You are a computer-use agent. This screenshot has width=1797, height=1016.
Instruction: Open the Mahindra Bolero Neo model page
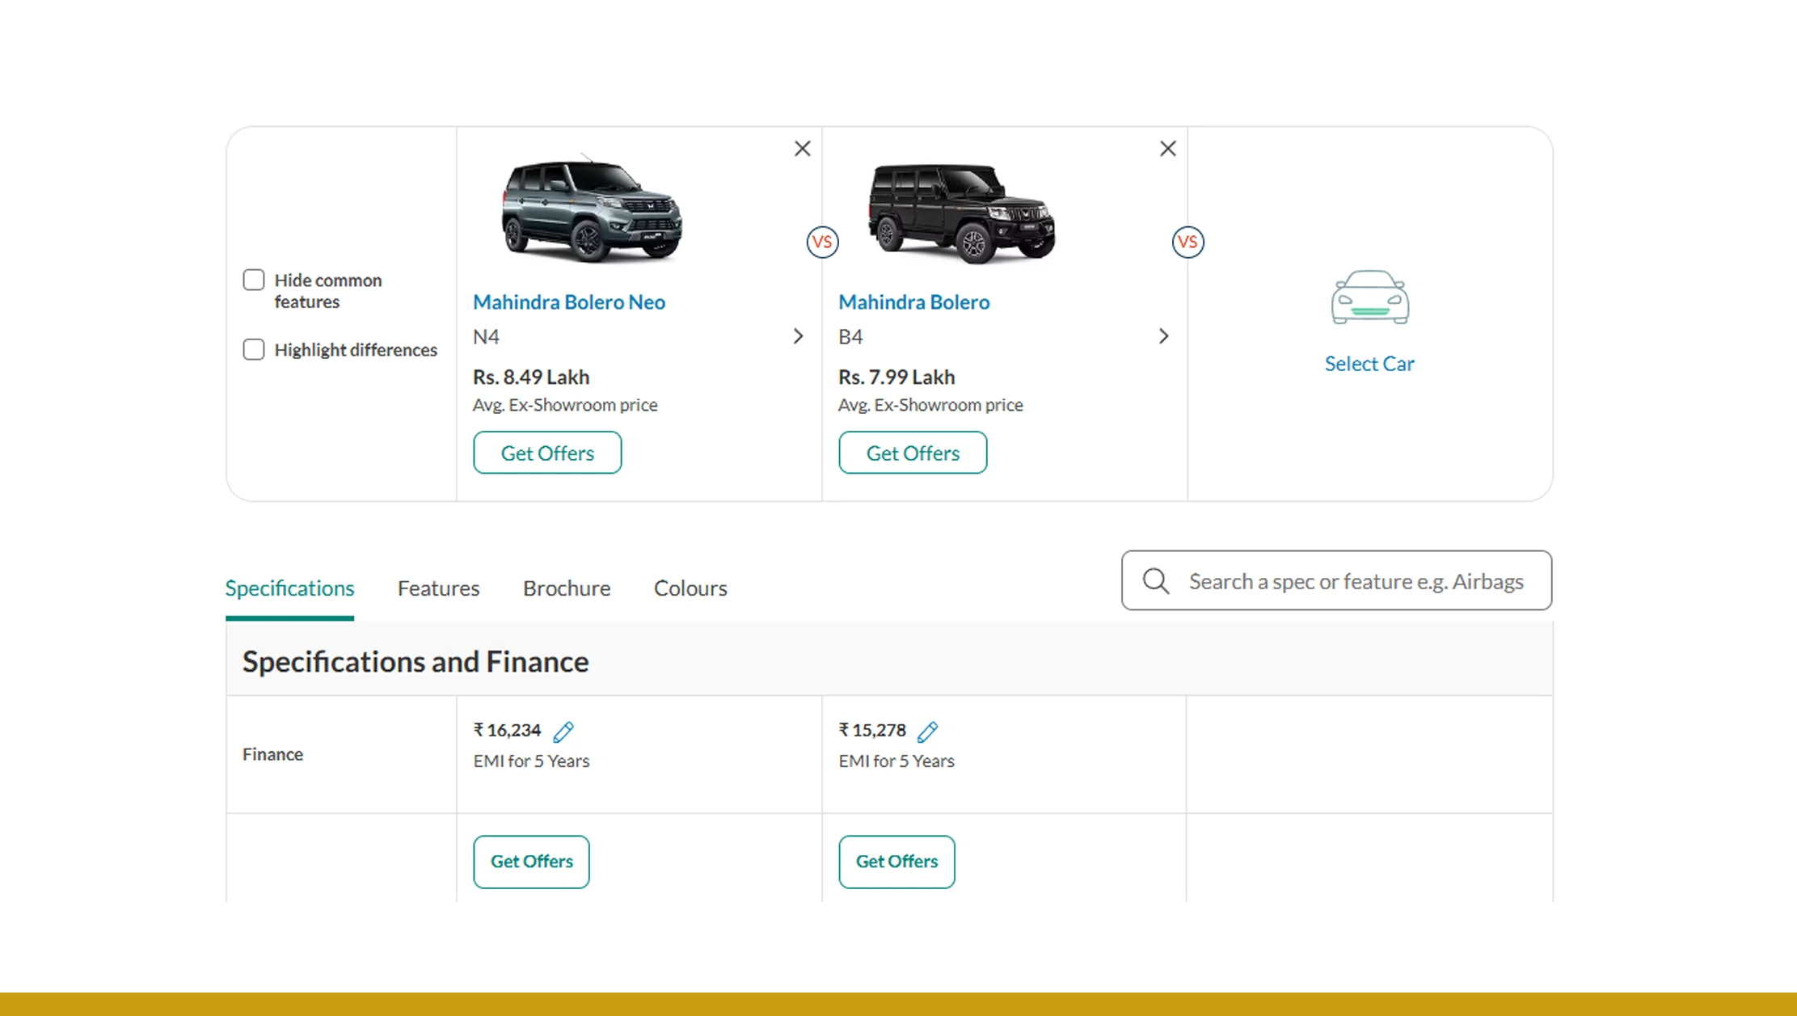(569, 301)
